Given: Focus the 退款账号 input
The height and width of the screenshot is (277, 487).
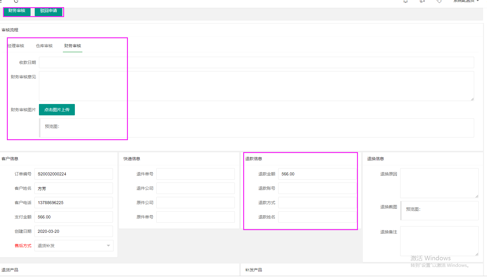Looking at the screenshot, I should click(317, 188).
